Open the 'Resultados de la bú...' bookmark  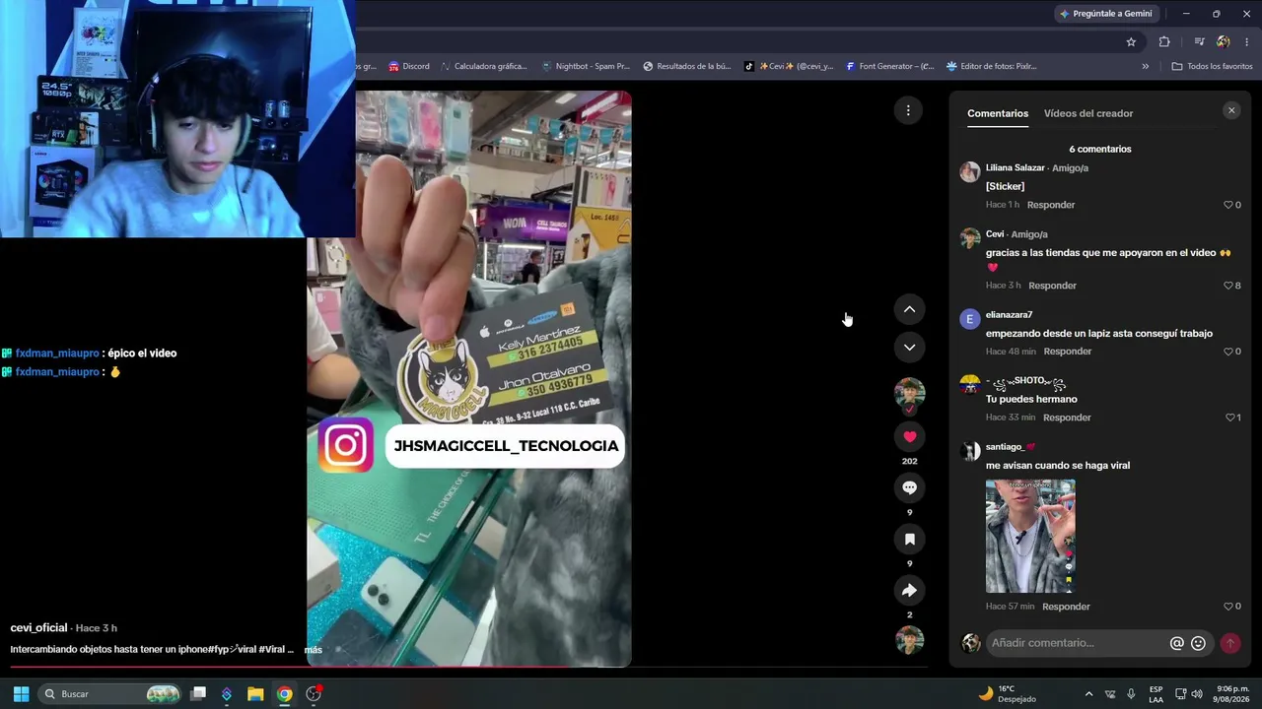(687, 67)
